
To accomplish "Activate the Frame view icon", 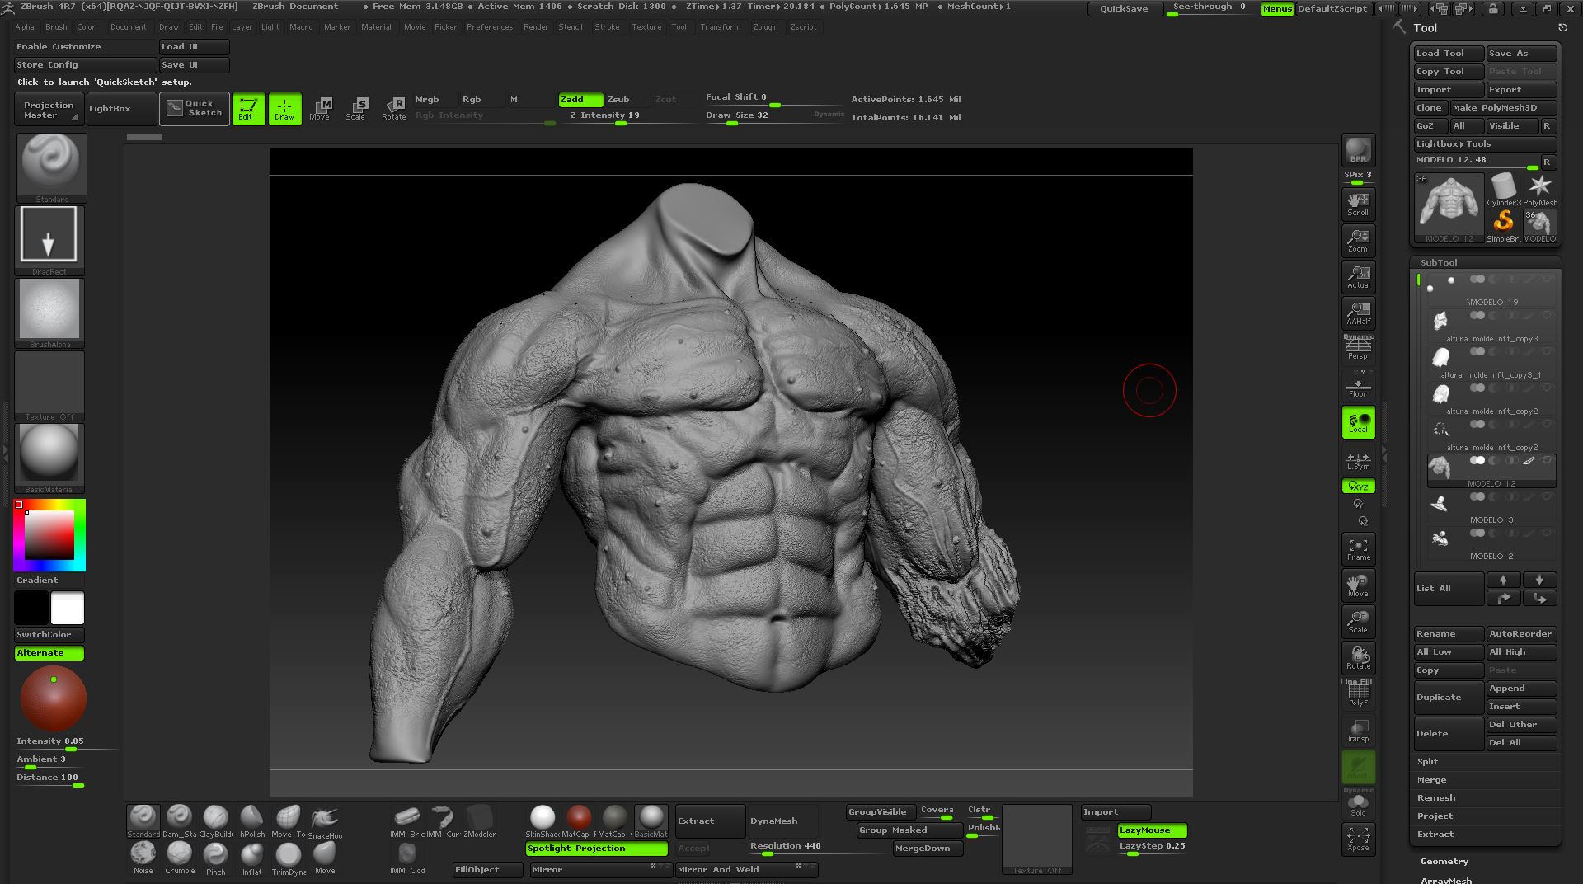I will [x=1358, y=549].
